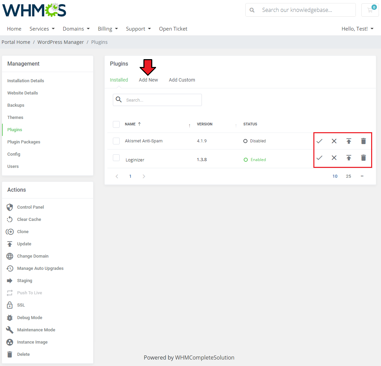Deactivate Akismet Anti-Spam with the X icon

click(334, 141)
